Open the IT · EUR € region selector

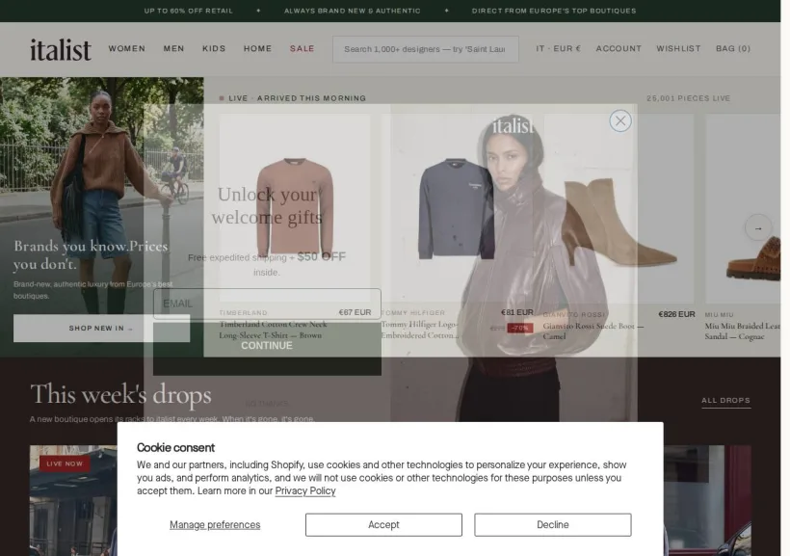[558, 49]
